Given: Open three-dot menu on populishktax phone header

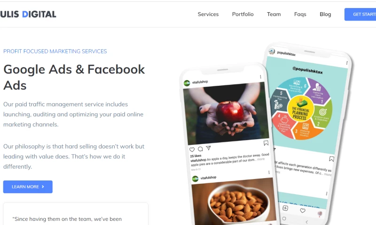Looking at the screenshot, I should (x=347, y=63).
